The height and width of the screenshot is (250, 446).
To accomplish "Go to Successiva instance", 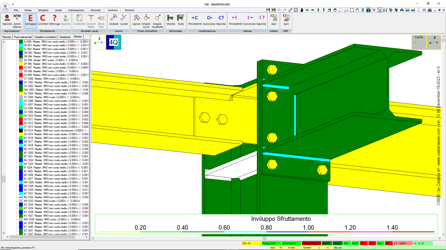I will pos(249,20).
